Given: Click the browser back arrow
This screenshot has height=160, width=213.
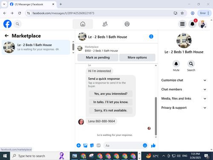Looking at the screenshot, I should (5, 13).
